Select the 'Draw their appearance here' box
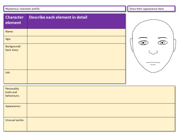The image size is (179, 134). (x=151, y=9)
